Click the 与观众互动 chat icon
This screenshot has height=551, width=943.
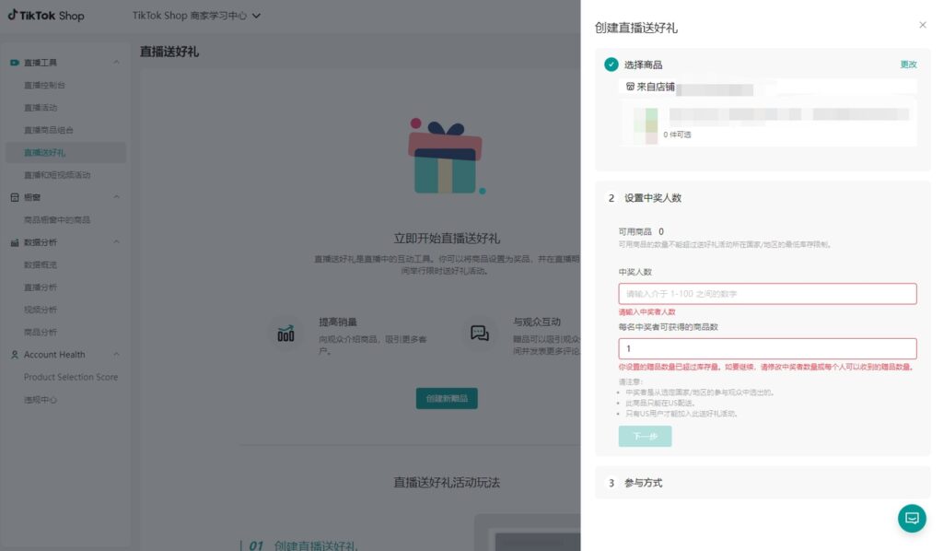(x=480, y=334)
